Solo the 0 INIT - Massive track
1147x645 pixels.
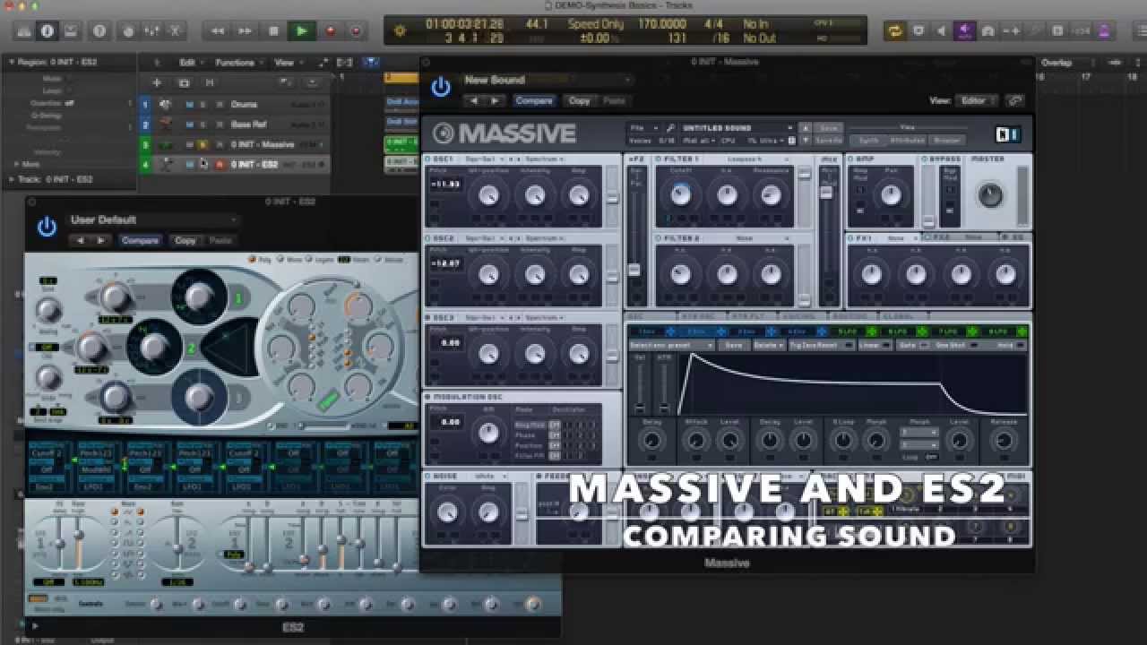point(203,144)
